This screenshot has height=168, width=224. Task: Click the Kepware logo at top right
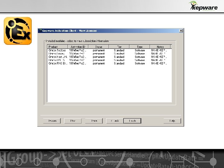click(x=203, y=6)
